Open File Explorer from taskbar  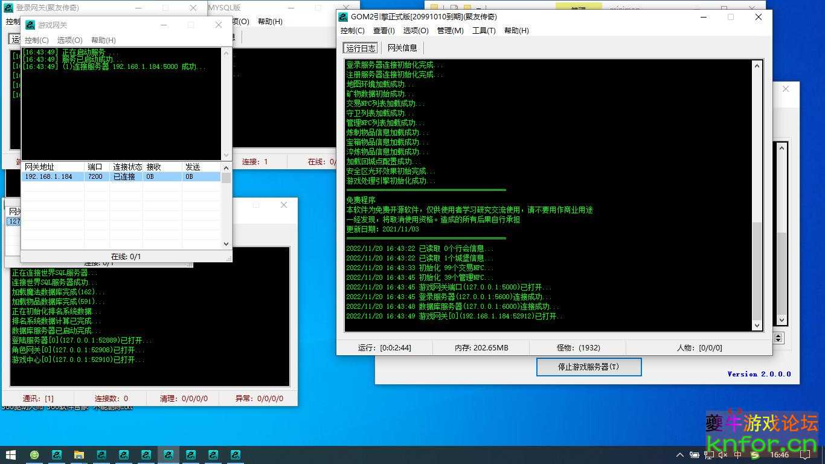click(79, 454)
